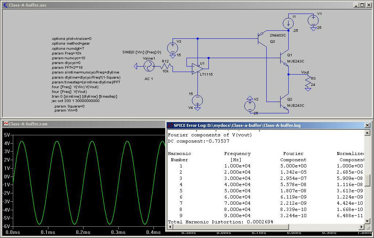Click the 'SINE(0 {Vin} {Freq} 0)' text
The height and width of the screenshot is (238, 374).
[142, 52]
